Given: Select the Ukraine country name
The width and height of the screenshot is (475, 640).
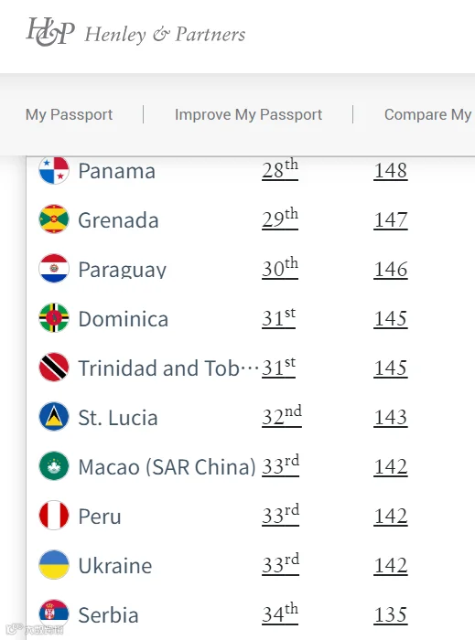Looking at the screenshot, I should (x=115, y=566).
